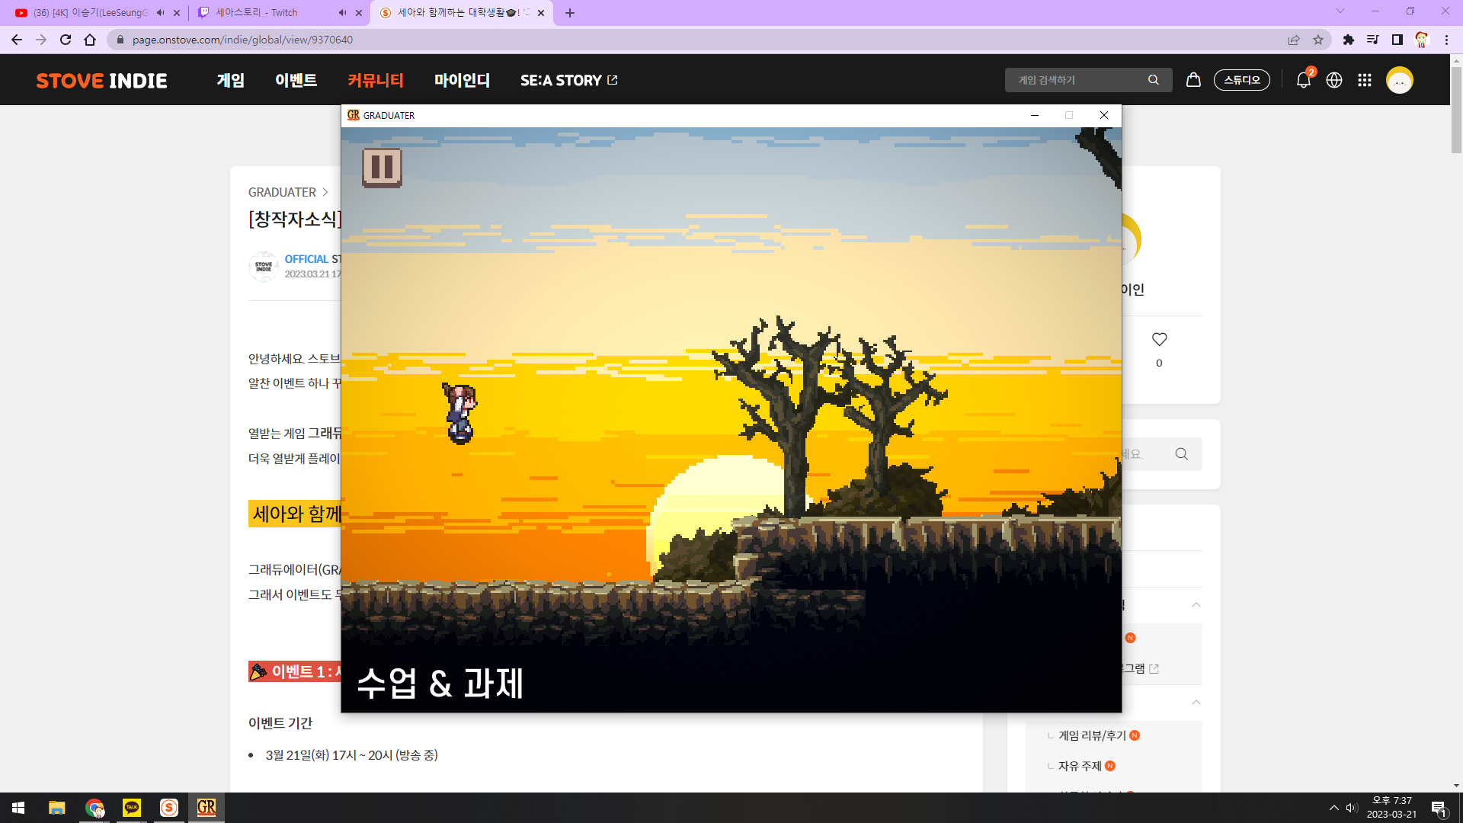Click the taskbar clock
This screenshot has height=823, width=1463.
point(1392,808)
